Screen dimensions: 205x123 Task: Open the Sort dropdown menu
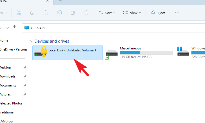pyautogui.click(x=107, y=13)
